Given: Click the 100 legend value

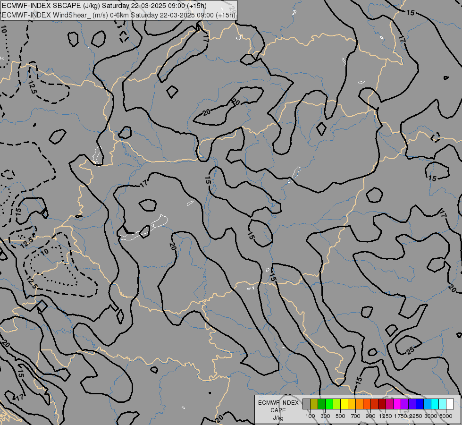Looking at the screenshot, I should [310, 416].
